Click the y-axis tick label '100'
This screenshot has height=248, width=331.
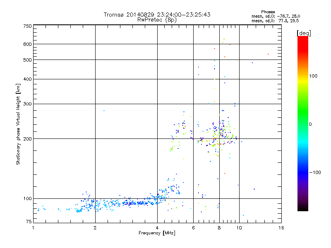pos(27,198)
